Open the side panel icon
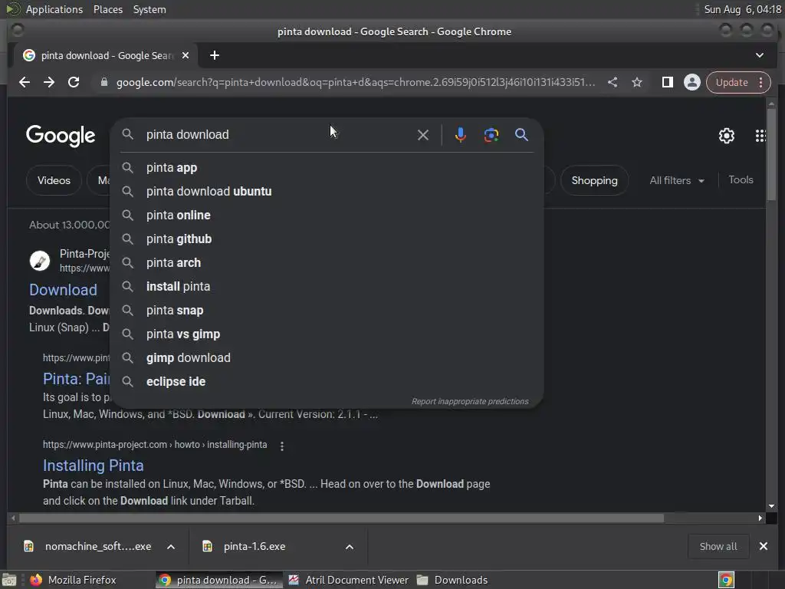785x589 pixels. 668,82
